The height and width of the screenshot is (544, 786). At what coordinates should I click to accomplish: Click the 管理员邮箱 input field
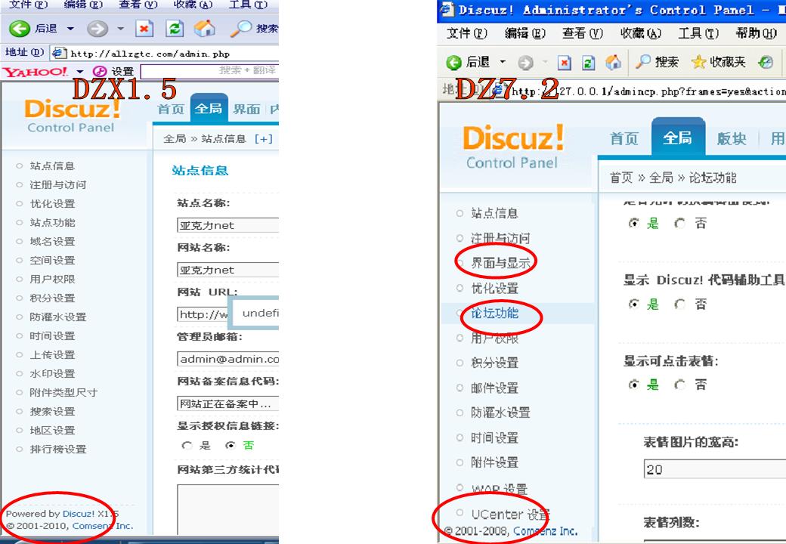click(x=228, y=359)
